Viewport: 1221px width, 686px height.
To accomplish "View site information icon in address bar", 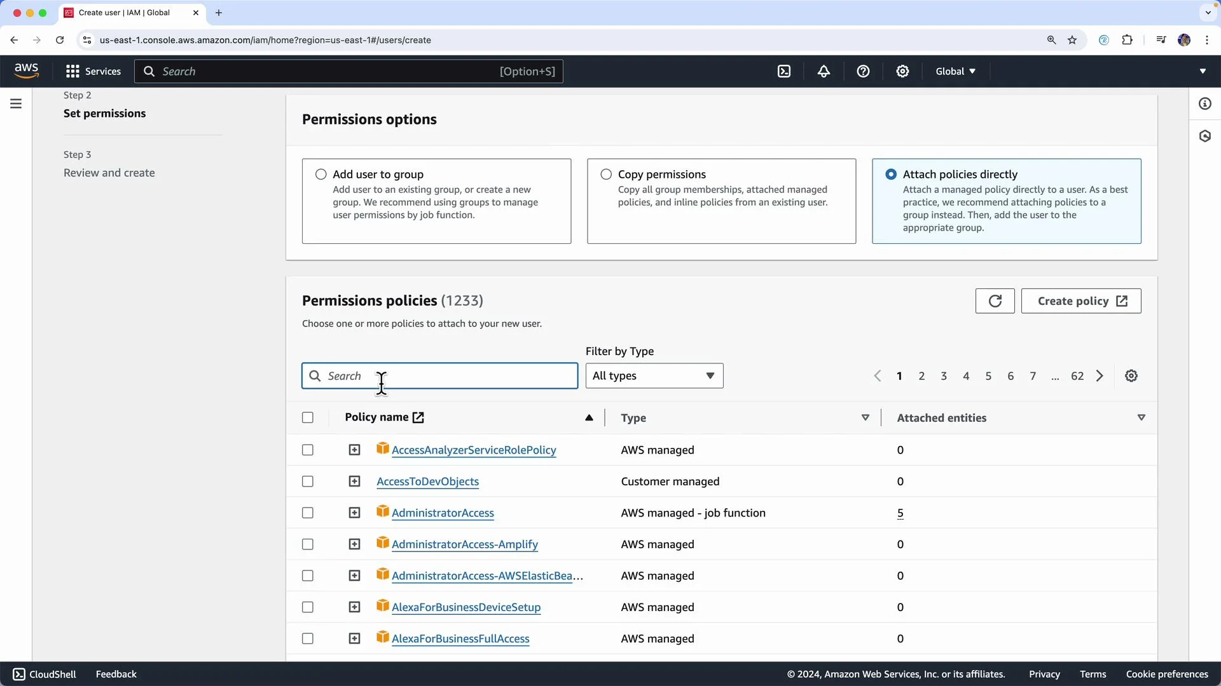I will point(87,40).
